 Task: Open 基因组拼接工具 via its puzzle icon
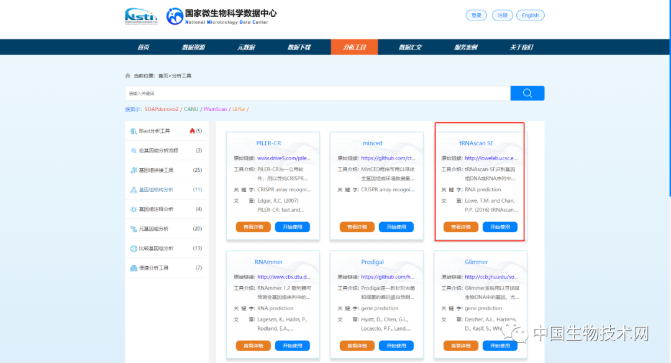(134, 170)
